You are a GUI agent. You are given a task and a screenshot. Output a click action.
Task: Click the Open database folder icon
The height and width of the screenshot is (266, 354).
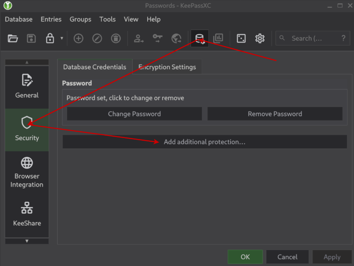tap(13, 38)
